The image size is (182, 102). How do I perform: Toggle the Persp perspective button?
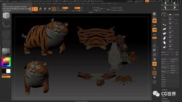pyautogui.click(x=154, y=21)
